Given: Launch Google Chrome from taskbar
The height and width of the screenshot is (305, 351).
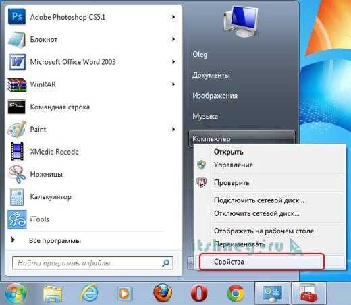Looking at the screenshot, I should click(x=236, y=294).
